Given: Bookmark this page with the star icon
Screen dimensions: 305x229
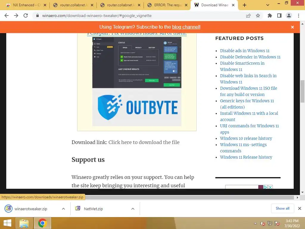Looking at the screenshot, I should (x=258, y=16).
